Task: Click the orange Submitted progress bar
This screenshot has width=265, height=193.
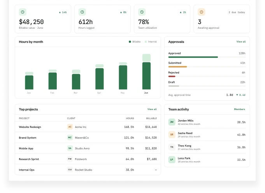Action: coord(177,67)
